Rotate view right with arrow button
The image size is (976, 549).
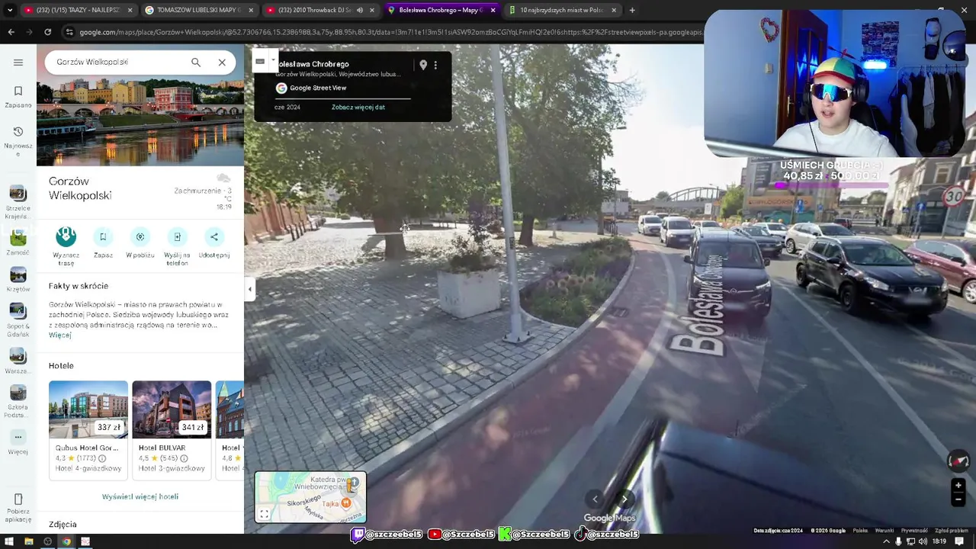[x=624, y=499]
